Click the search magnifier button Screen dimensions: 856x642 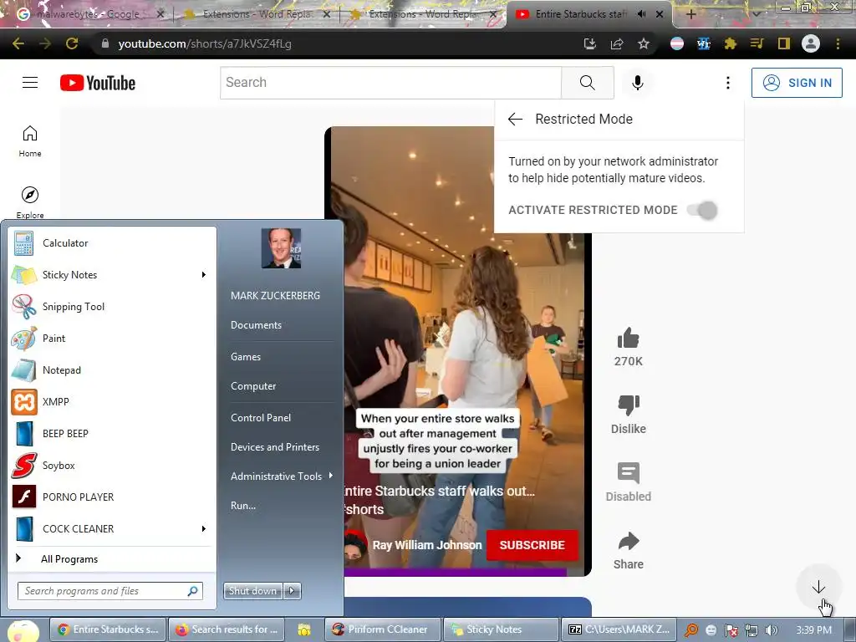click(588, 83)
